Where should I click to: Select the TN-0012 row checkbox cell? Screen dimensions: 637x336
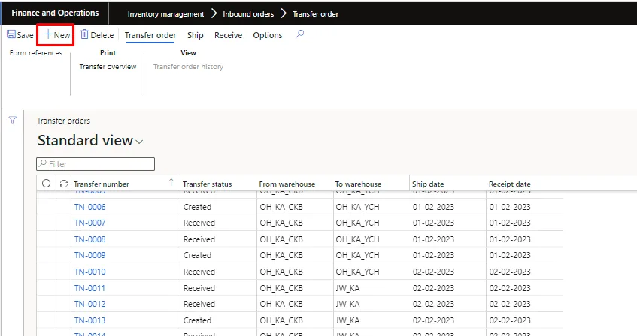[47, 304]
